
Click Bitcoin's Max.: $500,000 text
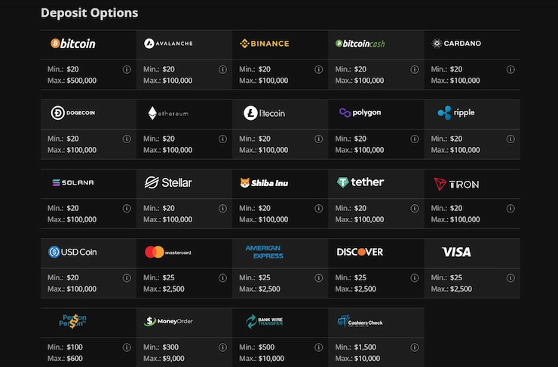[72, 81]
